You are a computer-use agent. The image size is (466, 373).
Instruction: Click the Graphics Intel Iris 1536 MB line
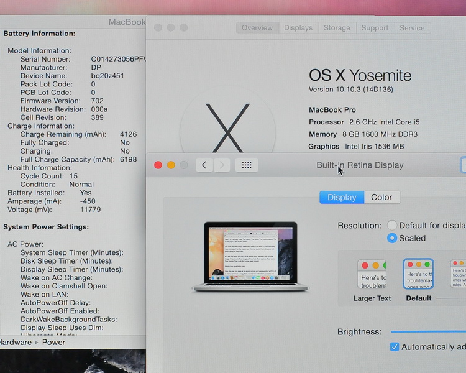pos(356,146)
